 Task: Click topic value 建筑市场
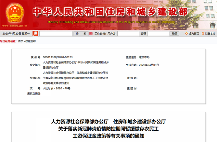click(144, 57)
